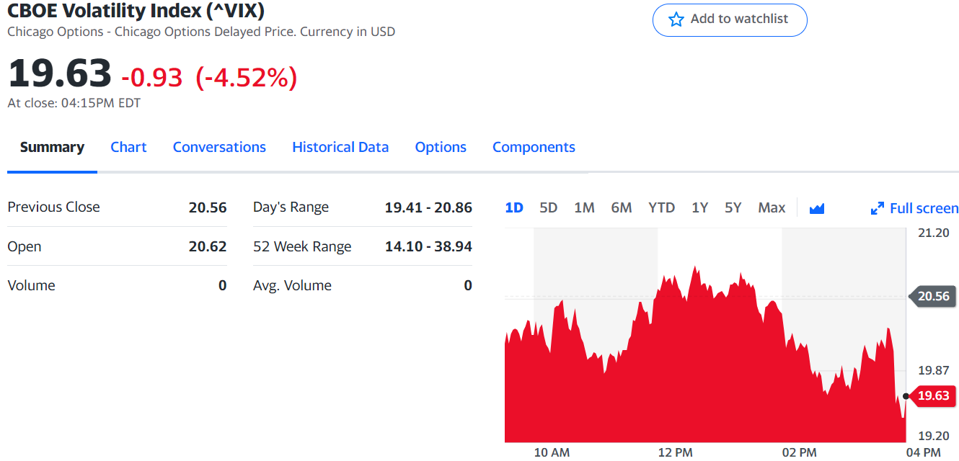
Task: Click the red 19.63 current price chart marker
Action: click(933, 395)
